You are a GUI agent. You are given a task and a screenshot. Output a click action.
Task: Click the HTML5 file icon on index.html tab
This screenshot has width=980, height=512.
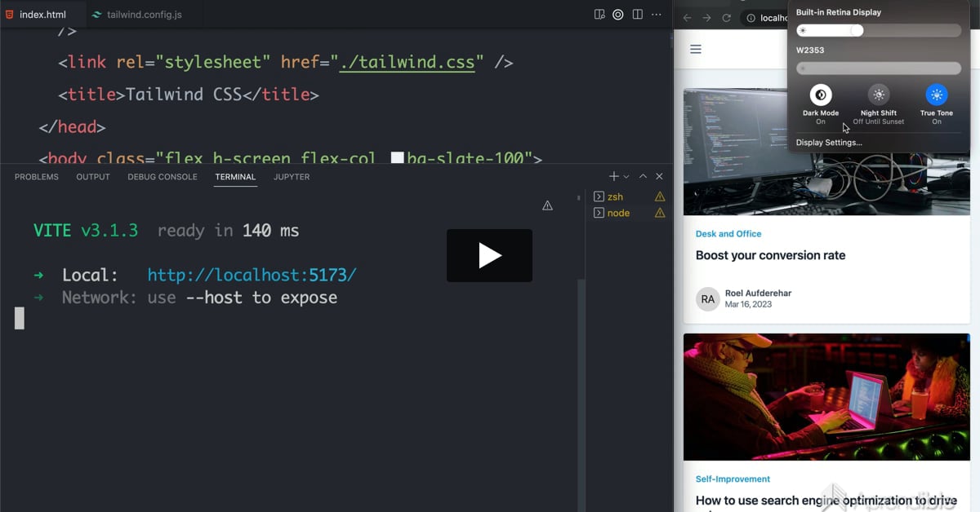(10, 15)
